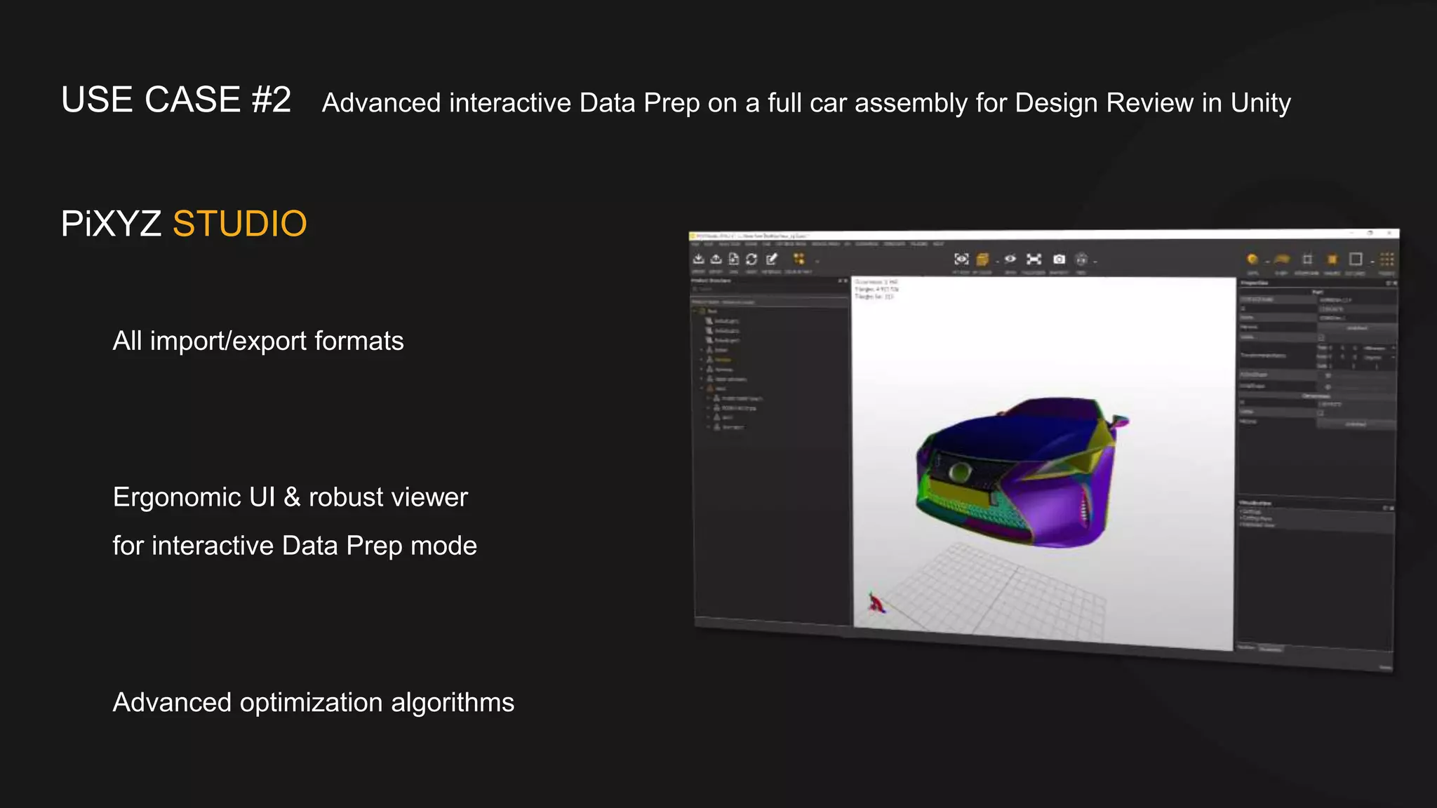The height and width of the screenshot is (808, 1437).
Task: Click the gray globe icon in the center toolbar
Action: 1081,260
